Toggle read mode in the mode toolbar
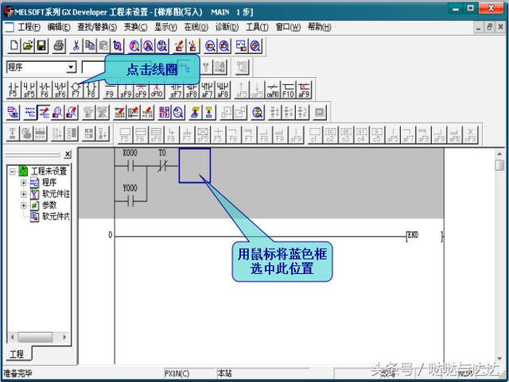Viewport: 509px width, 382px height. pos(30,112)
